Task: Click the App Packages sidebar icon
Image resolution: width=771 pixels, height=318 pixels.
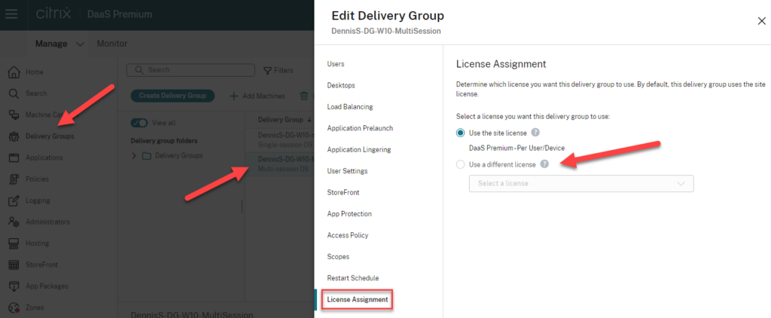Action: click(x=13, y=286)
